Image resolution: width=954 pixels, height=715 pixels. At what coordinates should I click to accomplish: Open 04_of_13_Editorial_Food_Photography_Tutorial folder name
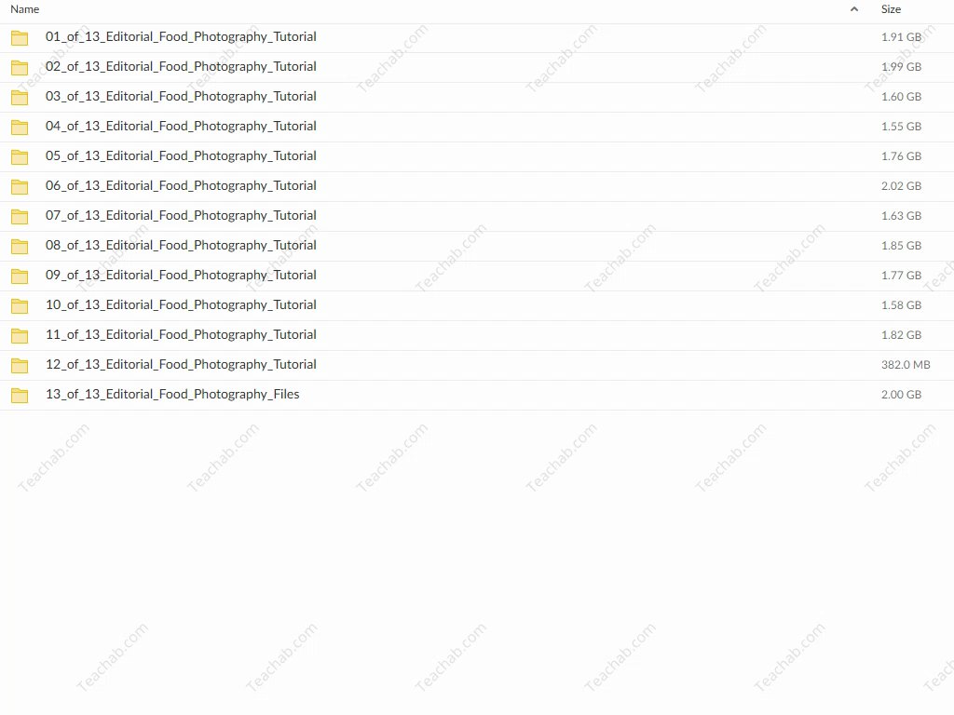[181, 127]
